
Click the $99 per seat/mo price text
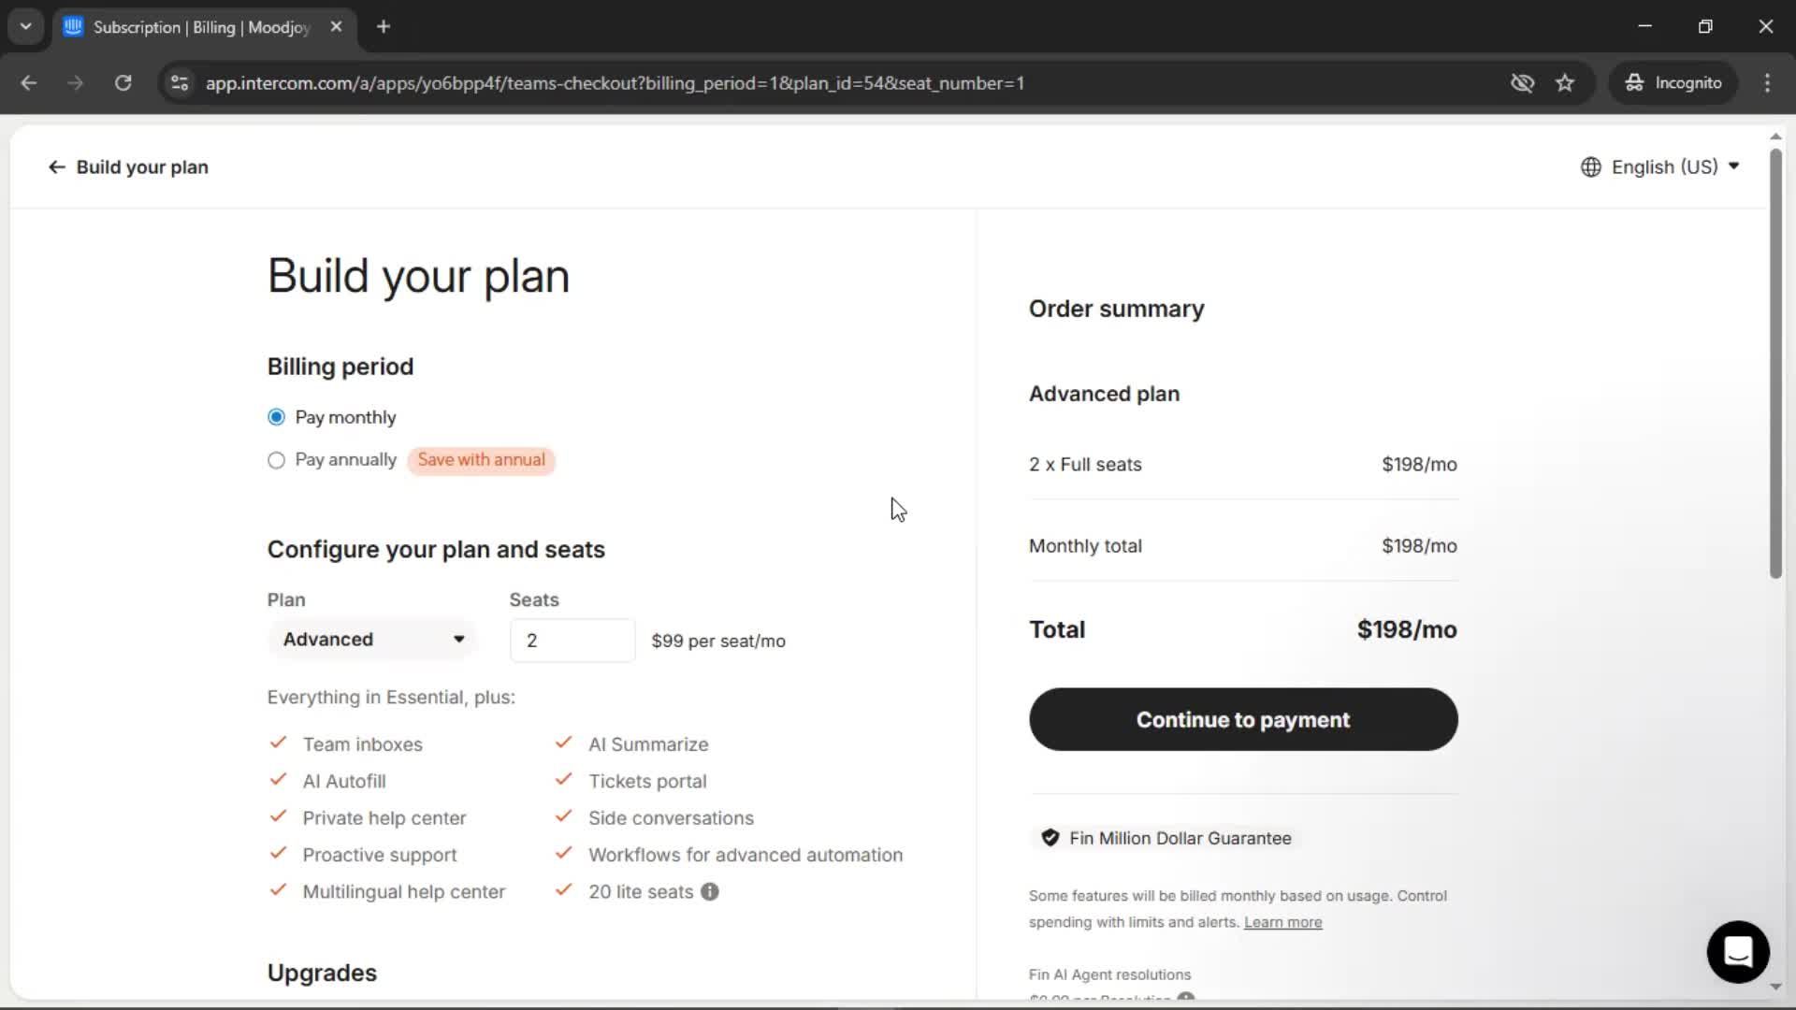718,642
